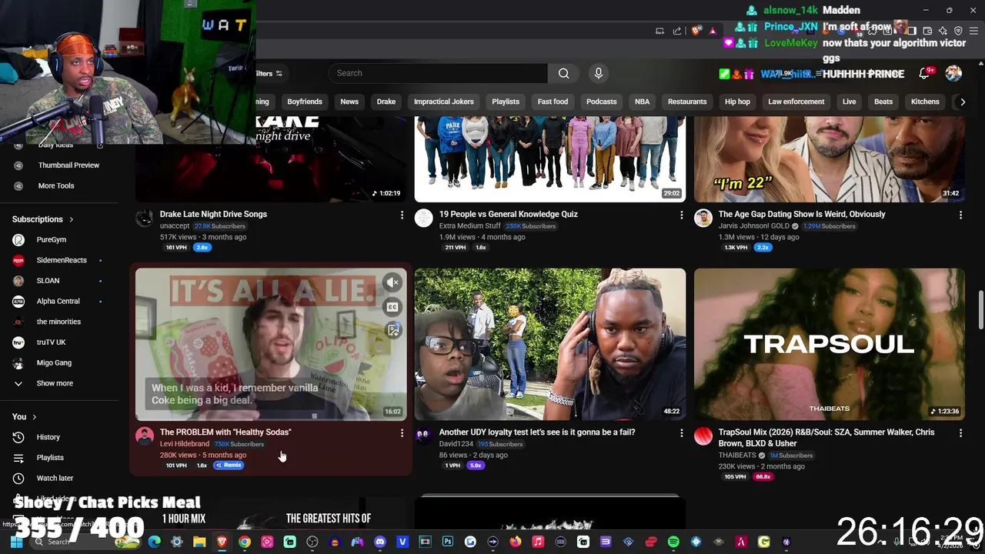Open options for Another UDY loyalty test video
This screenshot has width=985, height=554.
pyautogui.click(x=681, y=433)
